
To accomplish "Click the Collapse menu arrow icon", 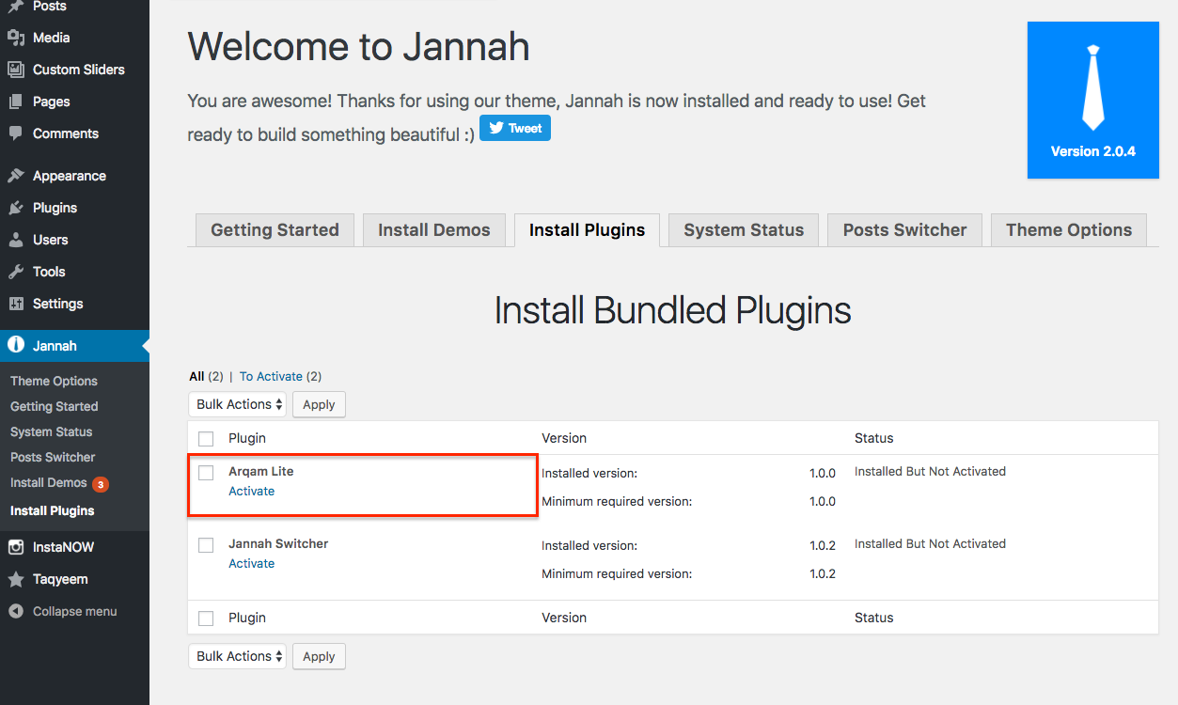I will tap(15, 611).
